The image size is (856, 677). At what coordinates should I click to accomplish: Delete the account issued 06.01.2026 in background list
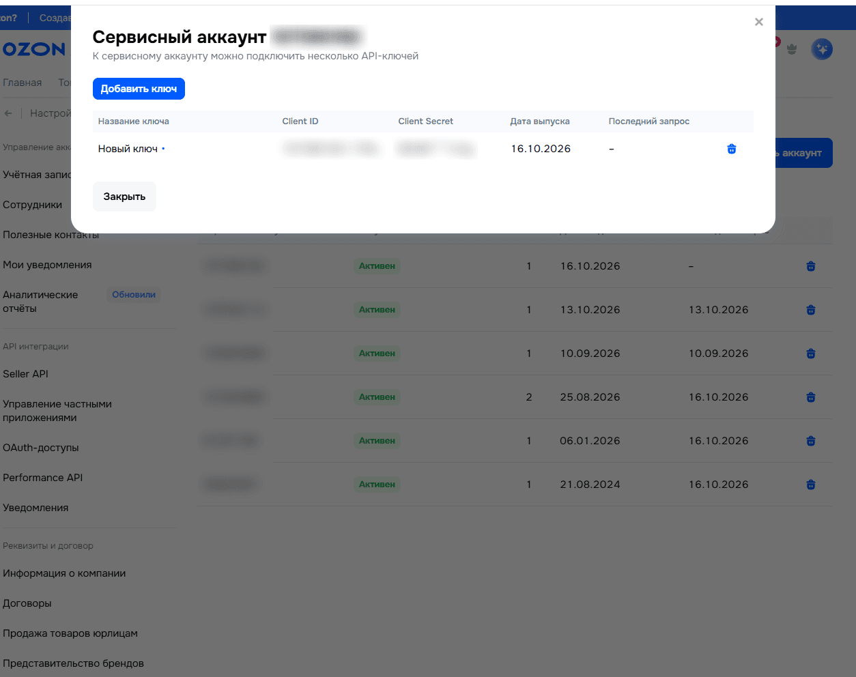pos(811,441)
